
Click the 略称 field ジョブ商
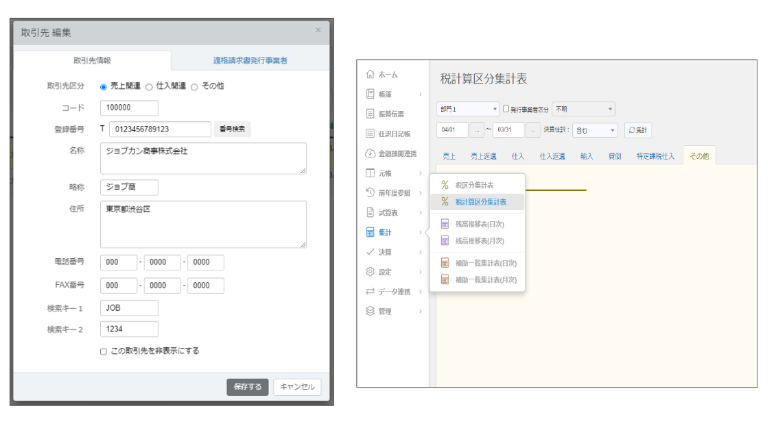click(129, 187)
